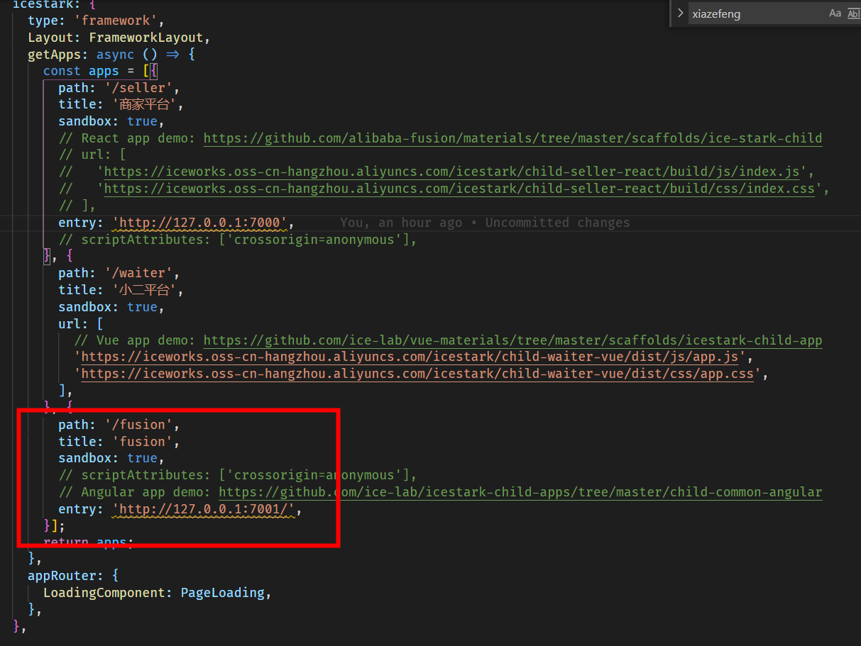The height and width of the screenshot is (646, 861).
Task: Click PageLoading in the LoadingComponent line
Action: [223, 593]
